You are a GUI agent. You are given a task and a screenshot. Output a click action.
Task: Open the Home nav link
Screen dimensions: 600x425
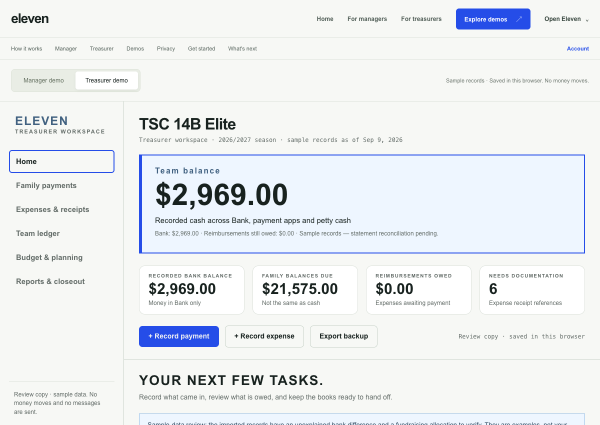[x=325, y=19]
